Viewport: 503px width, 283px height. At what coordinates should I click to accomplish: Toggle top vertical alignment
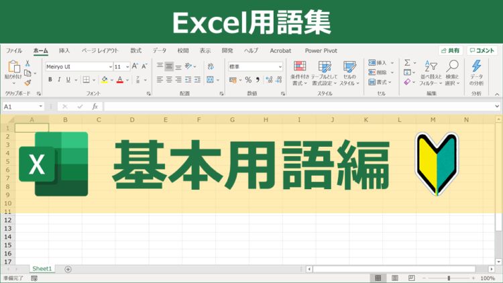160,66
